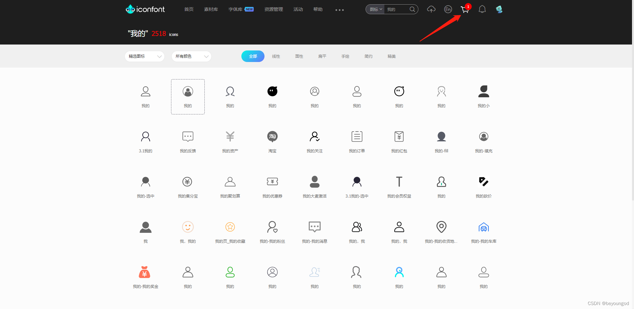Expand the 图标 search type dropdown

coord(376,9)
